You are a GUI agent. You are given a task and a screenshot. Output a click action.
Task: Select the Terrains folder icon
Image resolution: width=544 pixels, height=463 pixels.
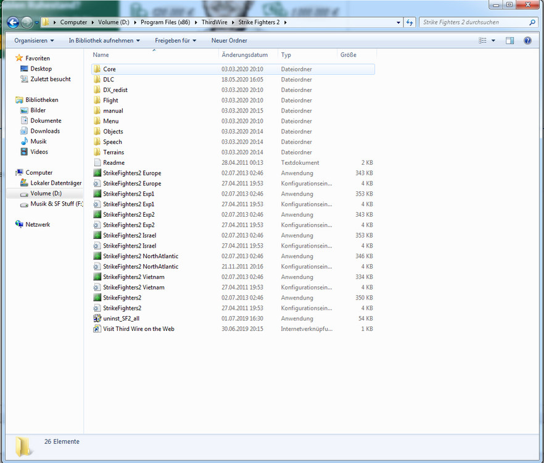[97, 152]
